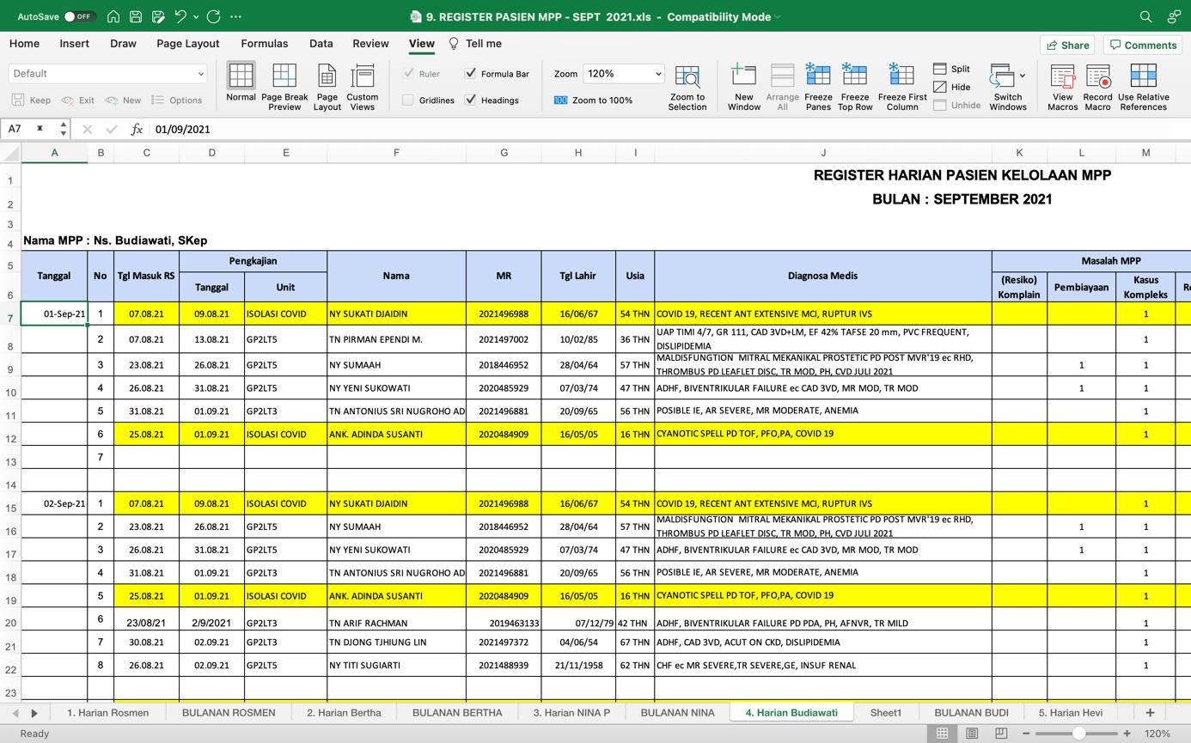Uncheck the Formula Bar checkbox

470,74
